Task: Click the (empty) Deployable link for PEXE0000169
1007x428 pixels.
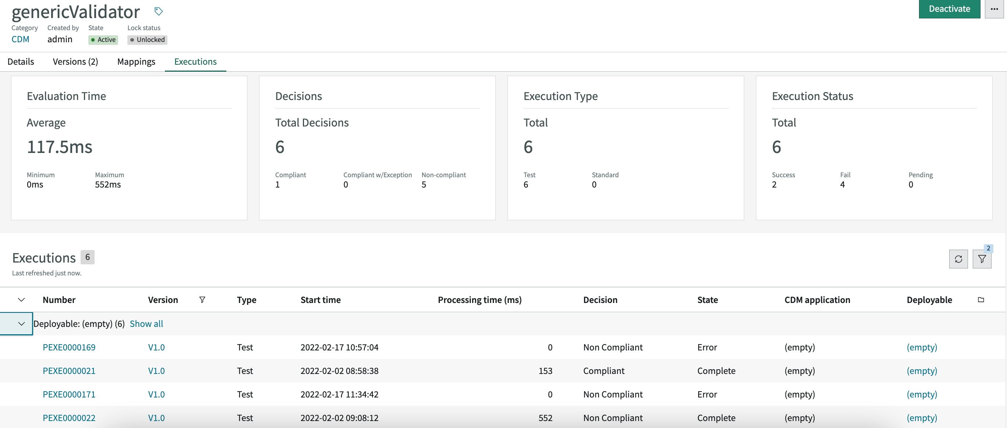Action: point(922,347)
